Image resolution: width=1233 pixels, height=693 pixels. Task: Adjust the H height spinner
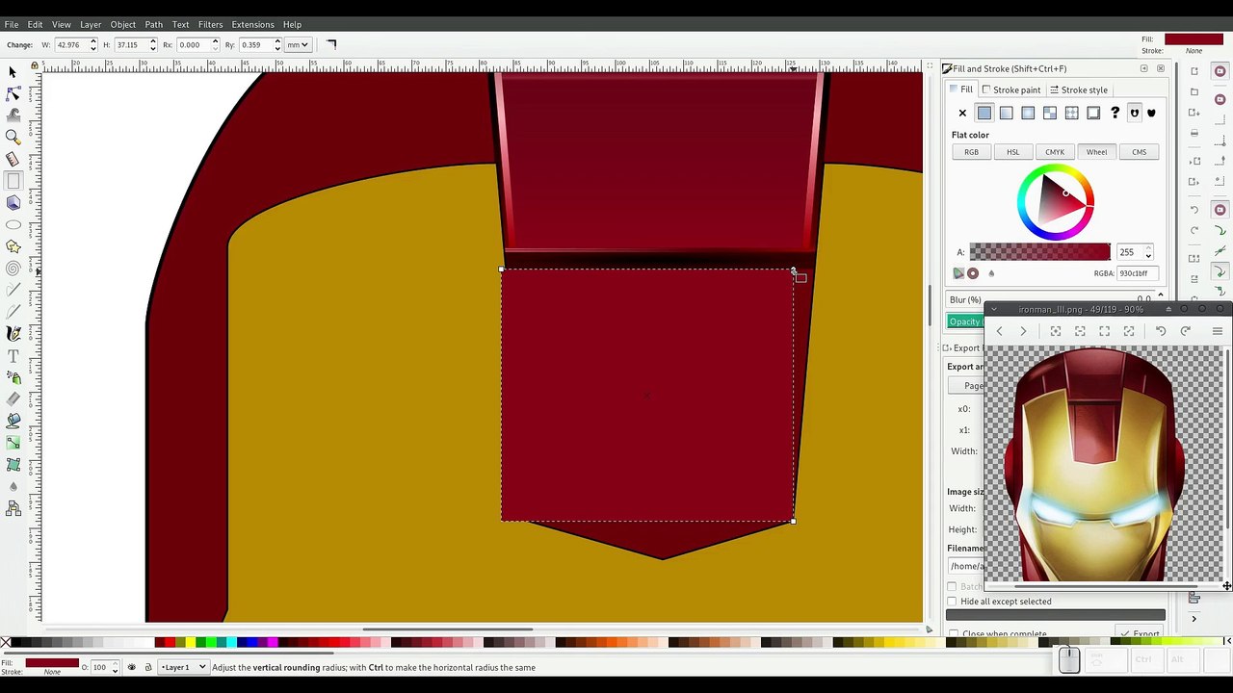pyautogui.click(x=152, y=44)
